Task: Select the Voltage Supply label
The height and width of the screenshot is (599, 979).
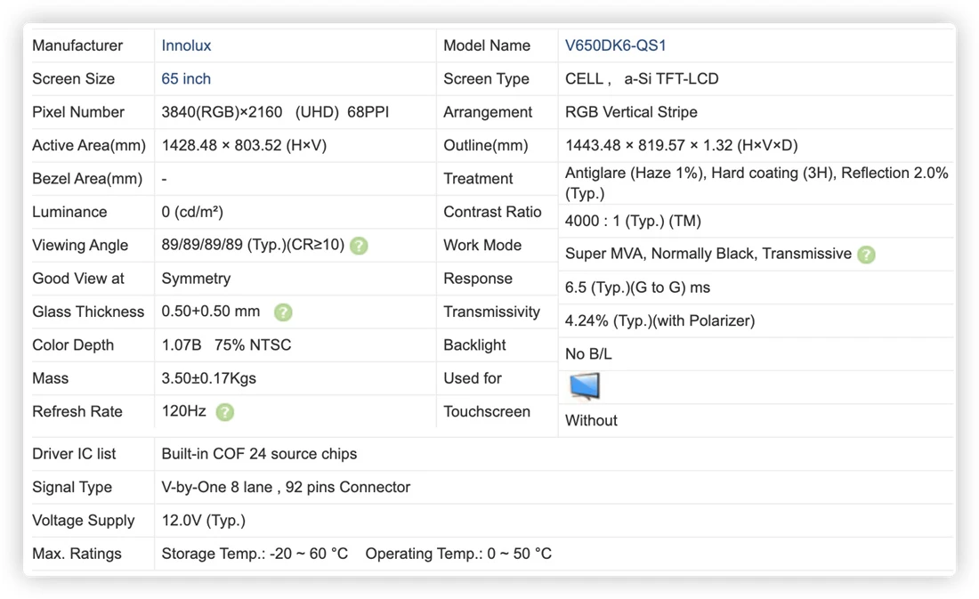Action: pyautogui.click(x=83, y=521)
